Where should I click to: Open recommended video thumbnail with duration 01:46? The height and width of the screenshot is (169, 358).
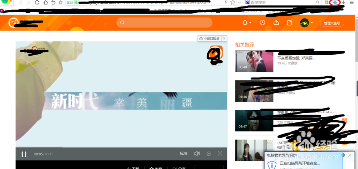pyautogui.click(x=254, y=91)
